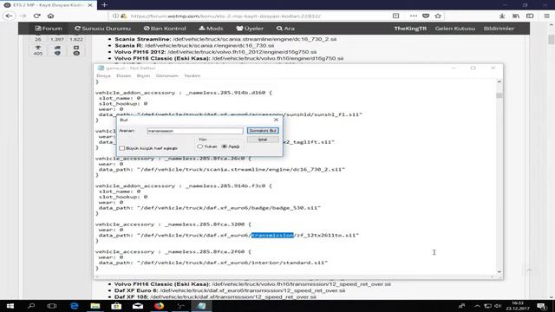Switch to Notepad taskbar icon

pyautogui.click(x=202, y=306)
